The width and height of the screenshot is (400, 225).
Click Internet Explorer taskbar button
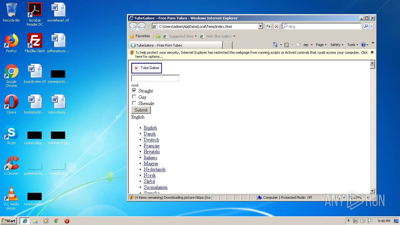click(25, 221)
